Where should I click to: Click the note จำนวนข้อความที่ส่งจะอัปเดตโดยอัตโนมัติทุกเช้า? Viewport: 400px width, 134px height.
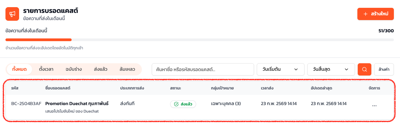click(x=44, y=48)
